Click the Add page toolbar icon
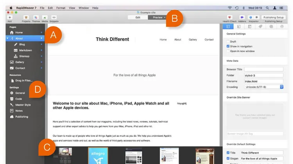 click(x=10, y=17)
